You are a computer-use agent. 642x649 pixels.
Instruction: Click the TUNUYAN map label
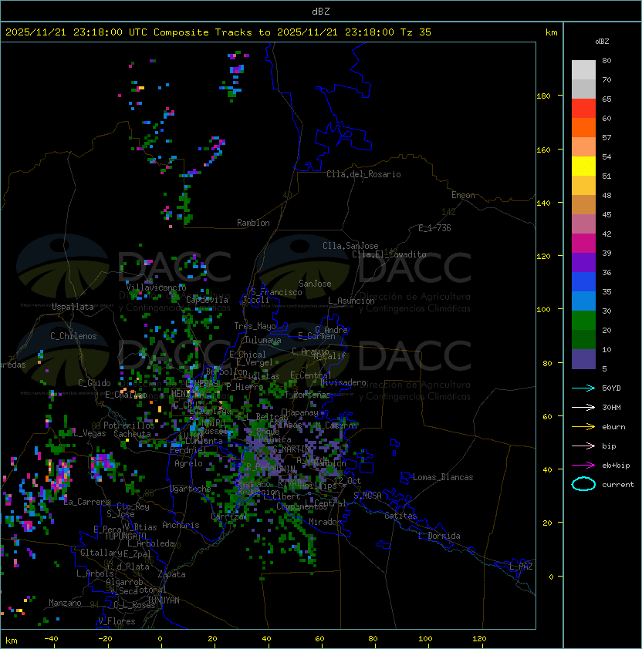(164, 600)
